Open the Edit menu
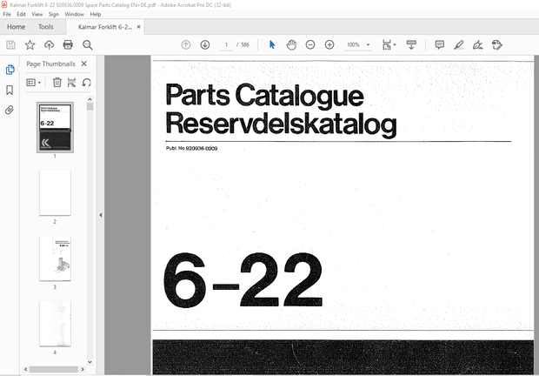 click(22, 14)
